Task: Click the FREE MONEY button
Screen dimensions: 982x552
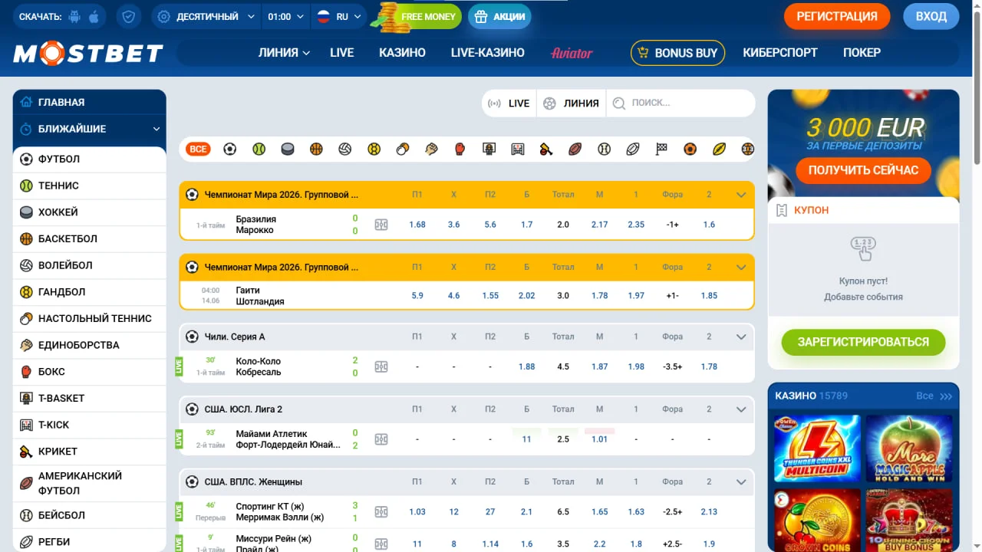Action: click(418, 16)
